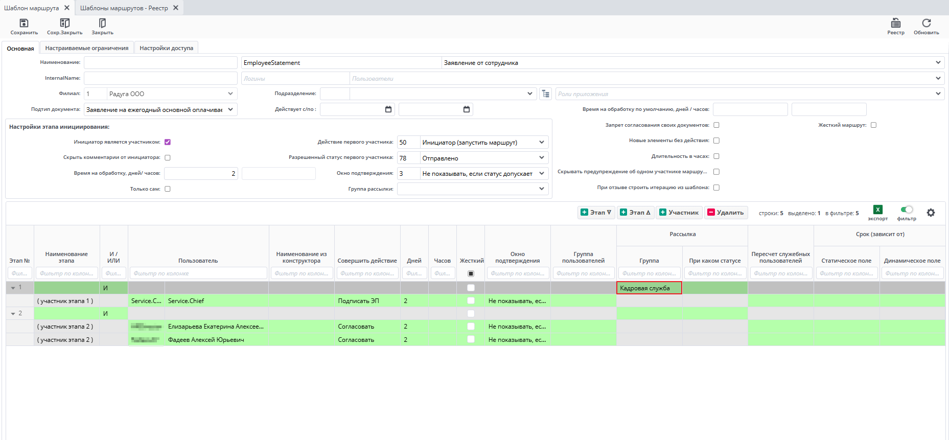The image size is (949, 440).
Task: Open department tree picker icon
Action: 546,94
